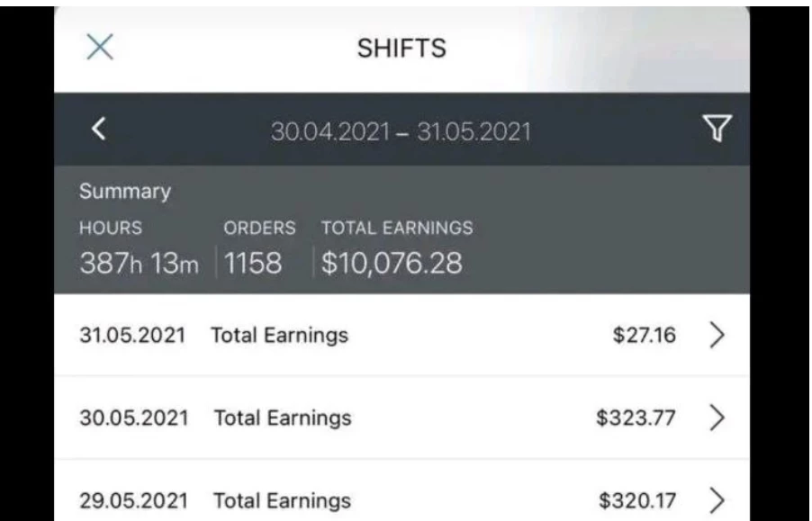Tap the $320.17 earnings amount
Viewport: 812px width, 521px height.
pos(637,500)
